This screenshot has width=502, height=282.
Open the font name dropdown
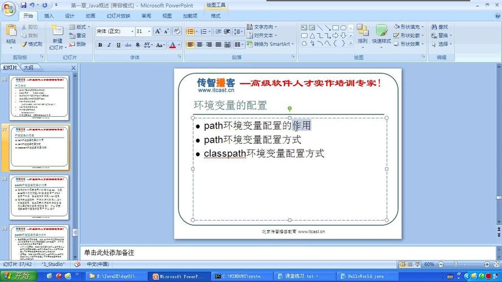(132, 32)
